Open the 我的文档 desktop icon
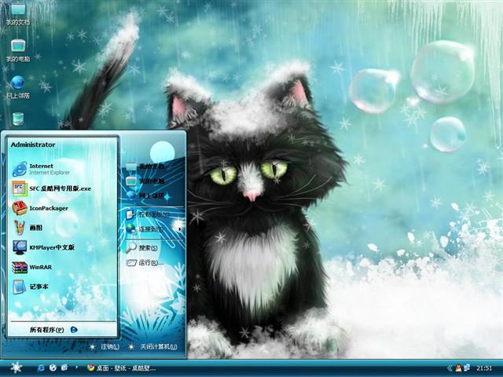503x377 pixels. (x=18, y=14)
